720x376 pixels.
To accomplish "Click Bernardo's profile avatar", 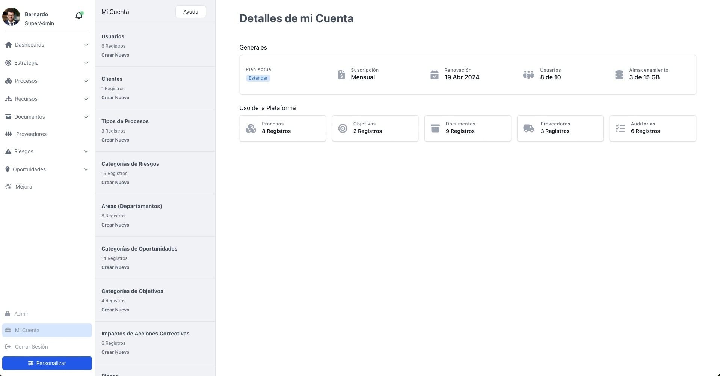I will [11, 17].
